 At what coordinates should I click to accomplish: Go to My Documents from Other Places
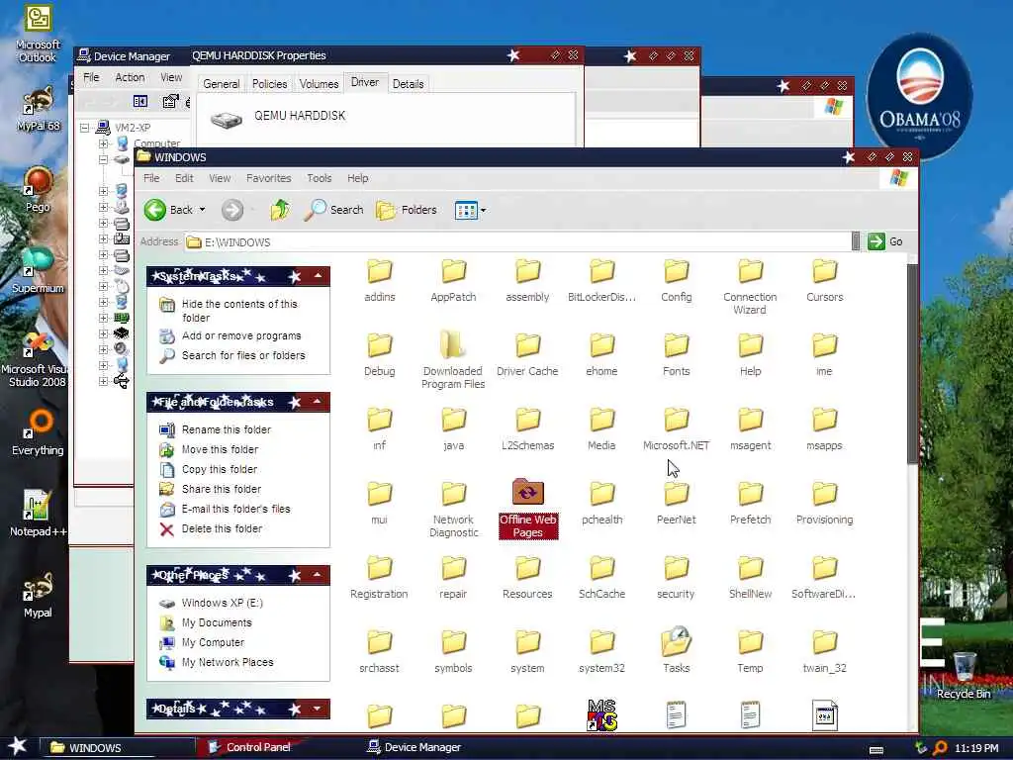tap(217, 623)
